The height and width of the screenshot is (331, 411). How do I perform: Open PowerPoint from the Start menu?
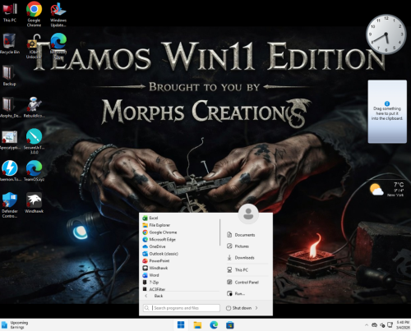(180, 260)
